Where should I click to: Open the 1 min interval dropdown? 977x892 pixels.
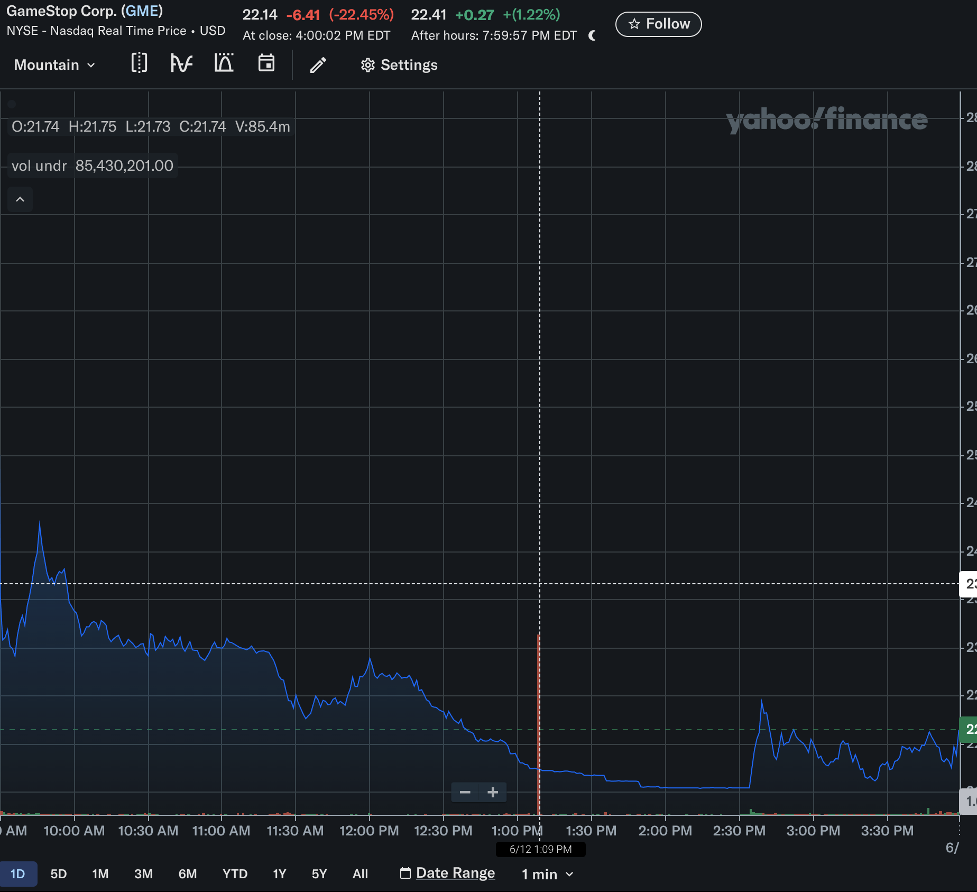(547, 874)
